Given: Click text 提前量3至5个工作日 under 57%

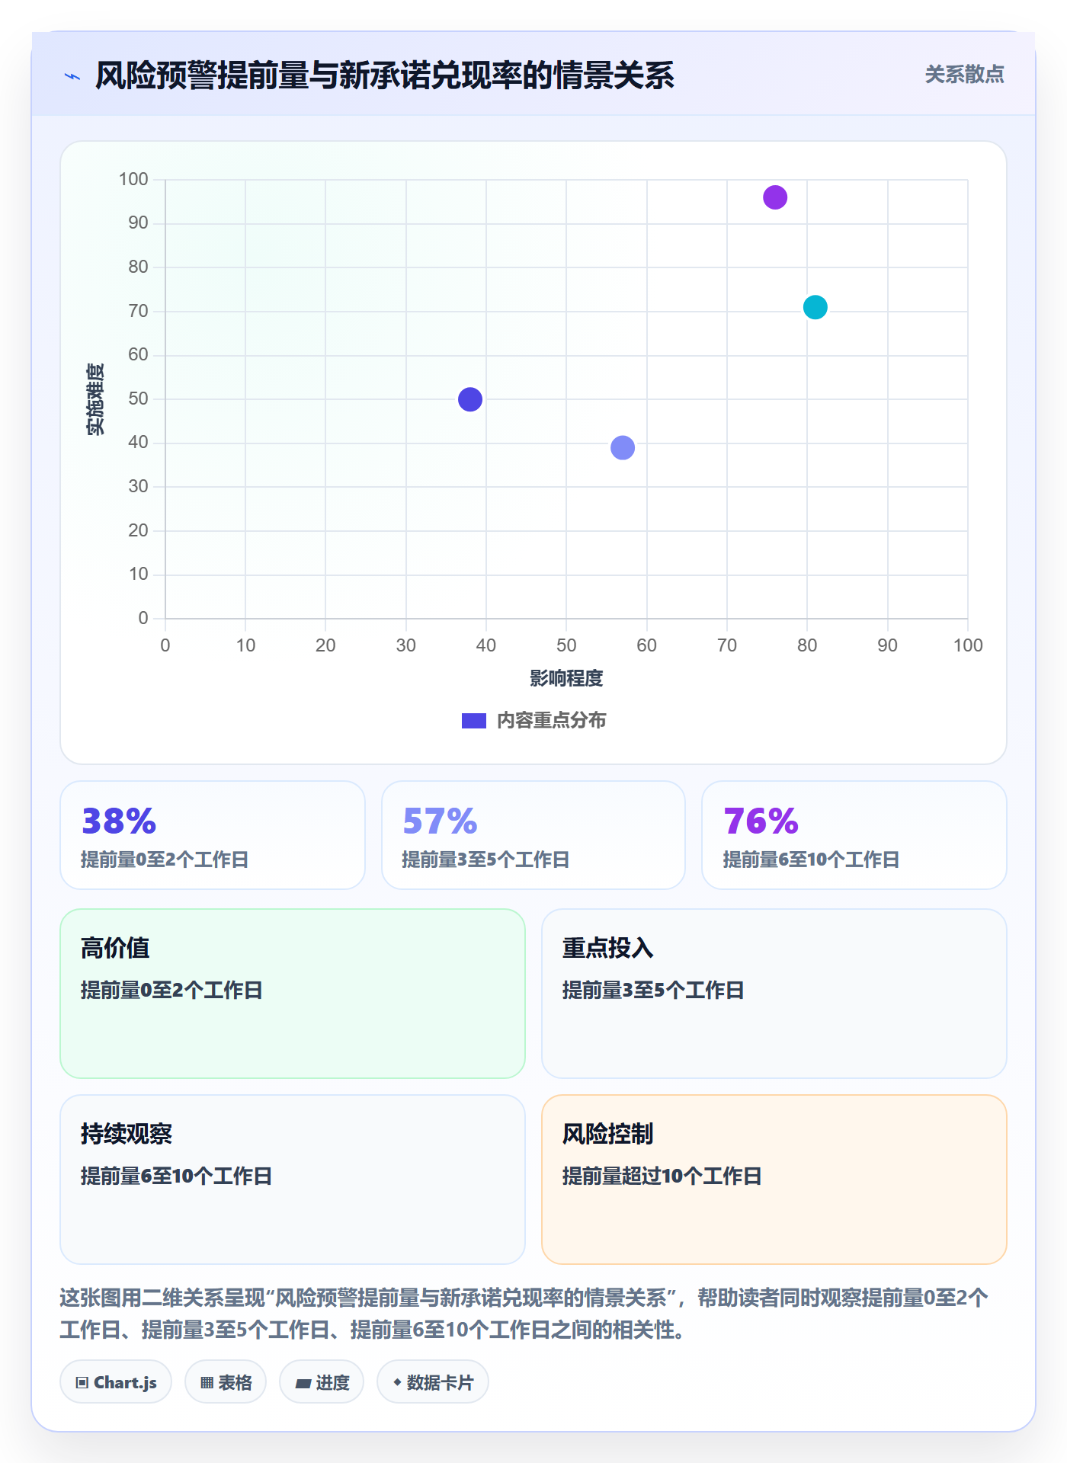Looking at the screenshot, I should pos(485,860).
